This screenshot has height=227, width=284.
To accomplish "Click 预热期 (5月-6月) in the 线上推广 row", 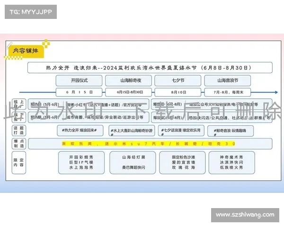I will coord(45,105).
